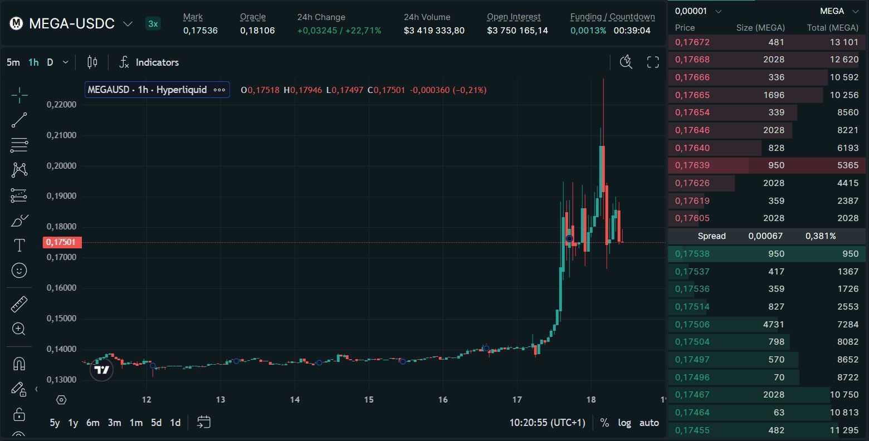The width and height of the screenshot is (869, 441).
Task: Select bid price 0,17467 in order book
Action: tap(692, 395)
